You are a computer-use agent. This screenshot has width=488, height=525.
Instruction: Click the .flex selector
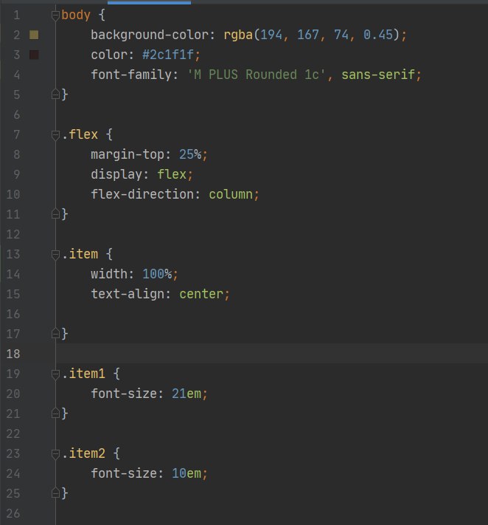coord(80,134)
